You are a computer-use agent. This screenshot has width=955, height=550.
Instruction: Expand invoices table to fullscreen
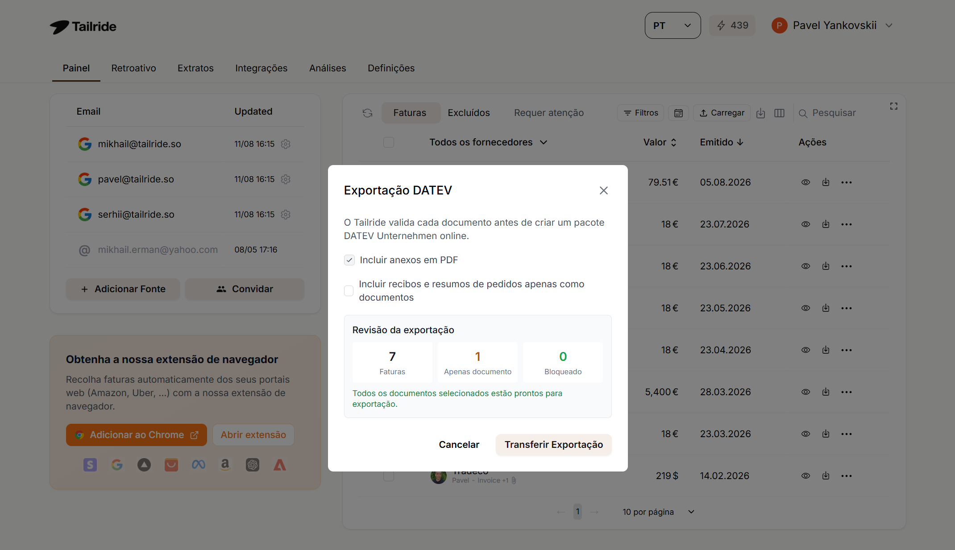pos(893,106)
